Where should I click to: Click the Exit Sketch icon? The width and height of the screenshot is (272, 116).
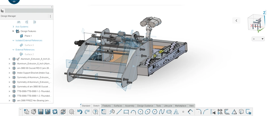coord(248,112)
